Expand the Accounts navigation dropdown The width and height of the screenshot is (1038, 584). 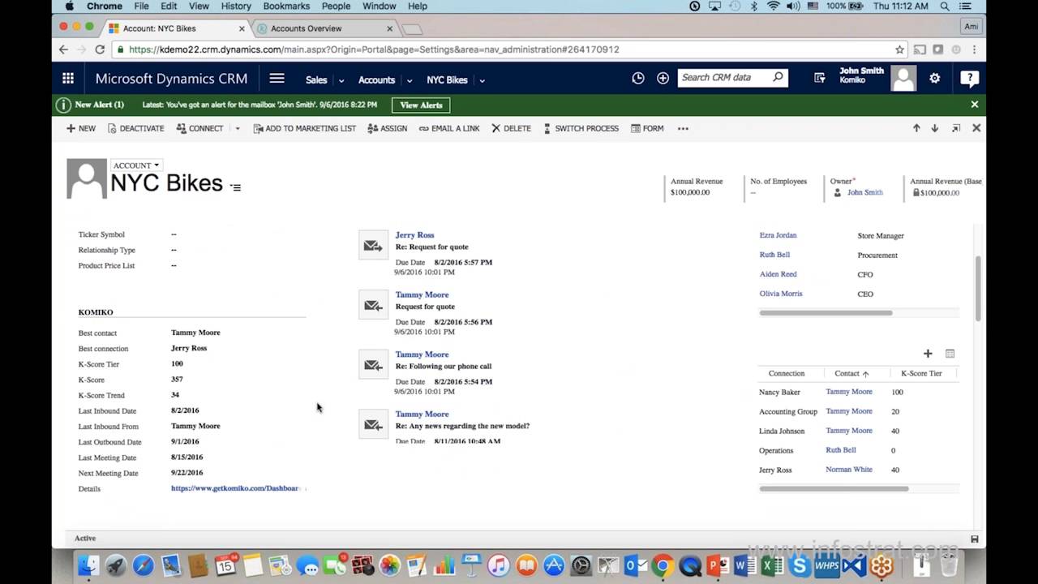[410, 80]
